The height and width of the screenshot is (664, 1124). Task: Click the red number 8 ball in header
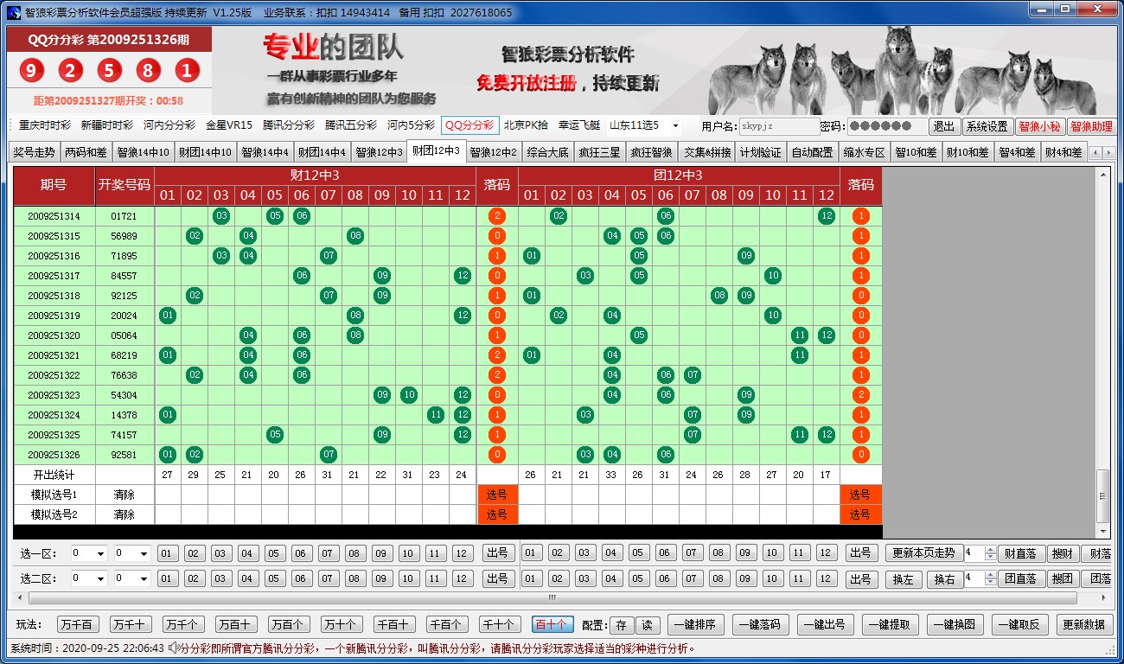coord(148,71)
